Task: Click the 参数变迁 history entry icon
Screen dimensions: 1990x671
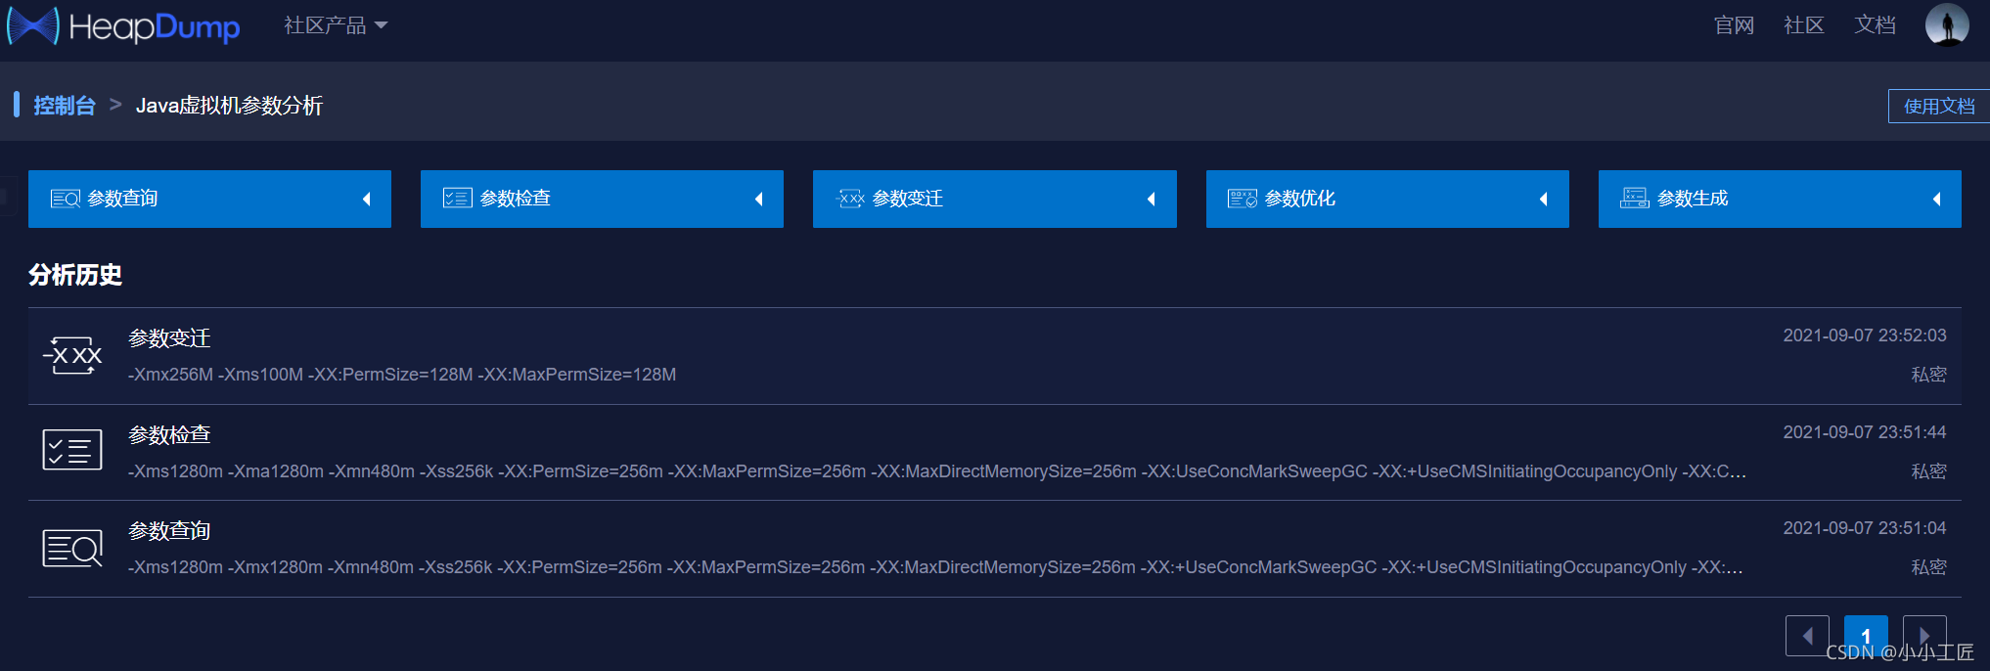Action: click(x=72, y=355)
